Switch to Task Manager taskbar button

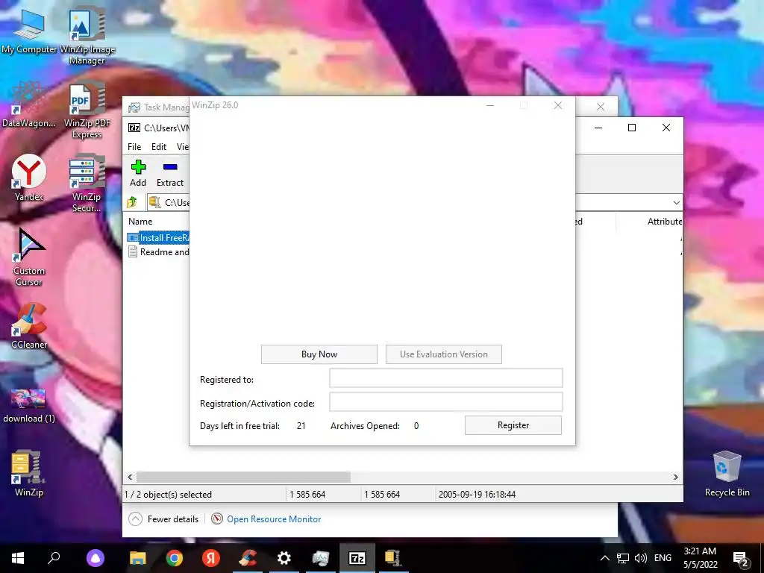pos(321,558)
